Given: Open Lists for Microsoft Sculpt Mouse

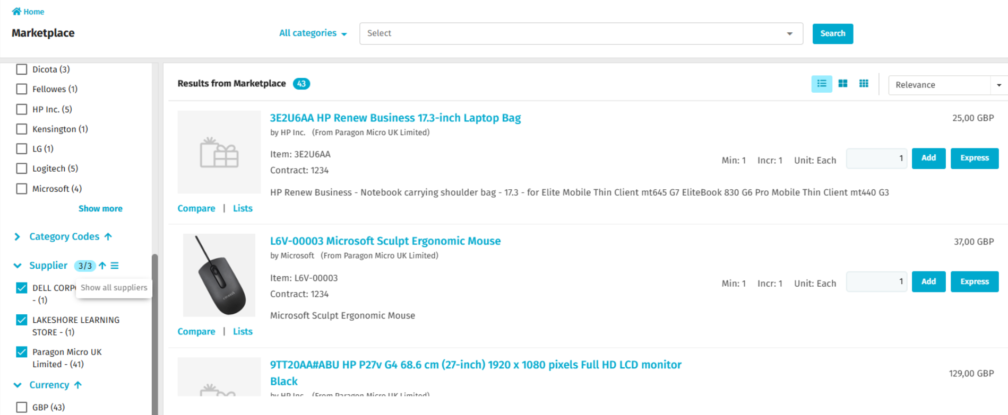Looking at the screenshot, I should (x=243, y=331).
